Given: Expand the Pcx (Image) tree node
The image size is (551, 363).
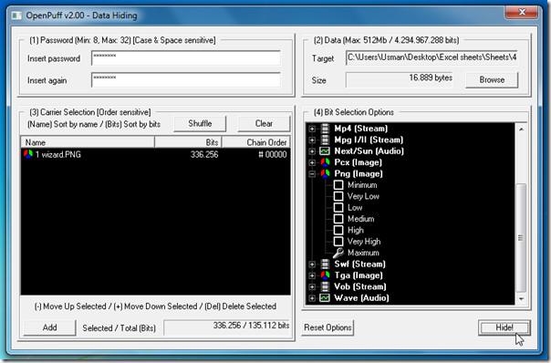Looking at the screenshot, I should point(312,162).
